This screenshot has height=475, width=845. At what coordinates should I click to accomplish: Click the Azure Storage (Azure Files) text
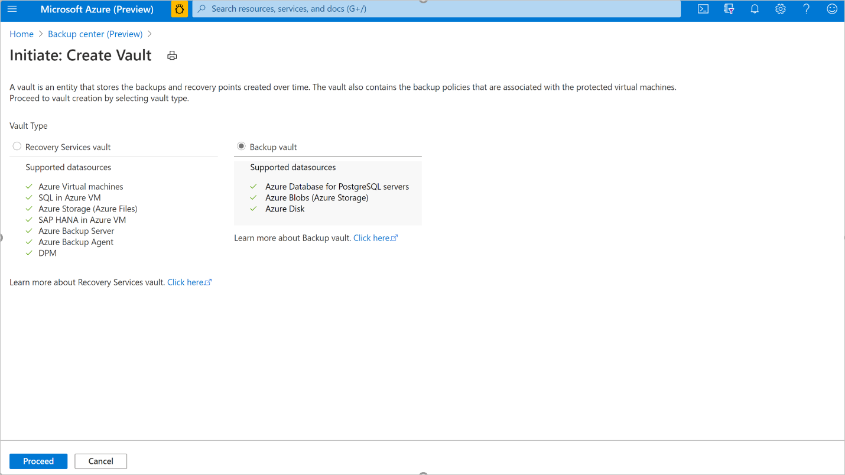[88, 209]
